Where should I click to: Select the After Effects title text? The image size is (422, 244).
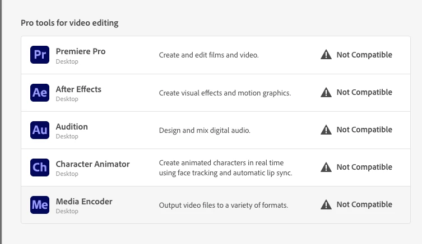tap(78, 89)
